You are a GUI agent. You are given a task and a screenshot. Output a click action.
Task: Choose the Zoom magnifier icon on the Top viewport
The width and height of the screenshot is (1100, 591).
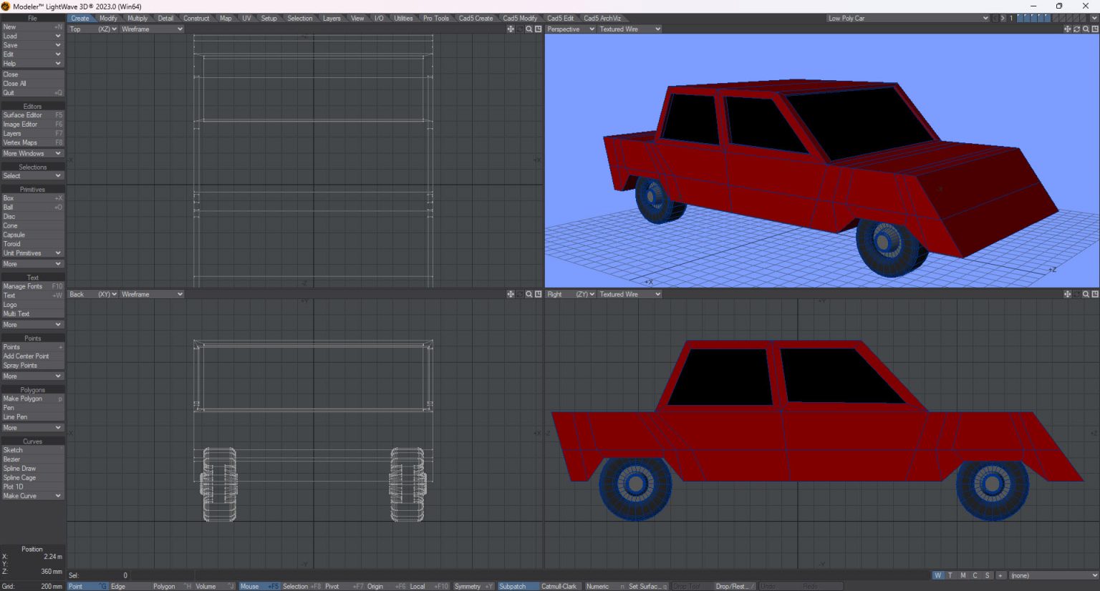pos(529,29)
